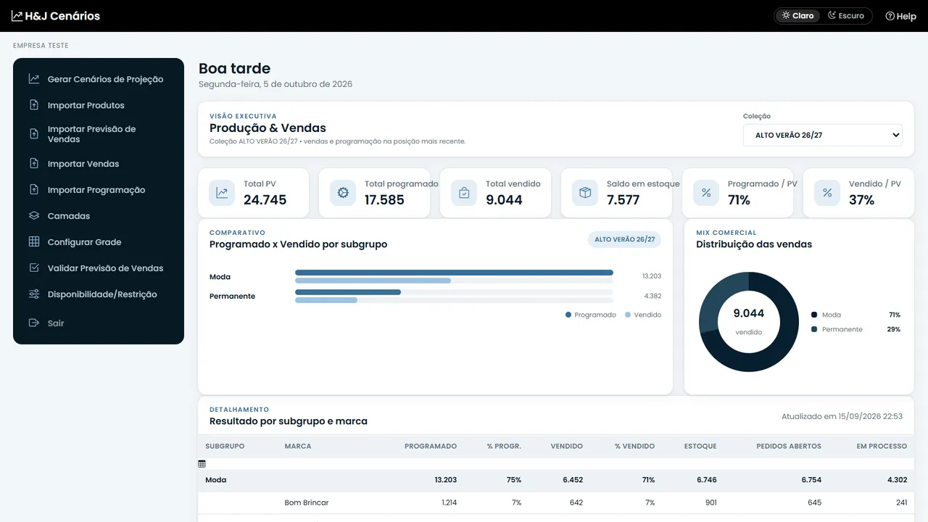928x522 pixels.
Task: Click the Total PV chart icon
Action: 222,193
